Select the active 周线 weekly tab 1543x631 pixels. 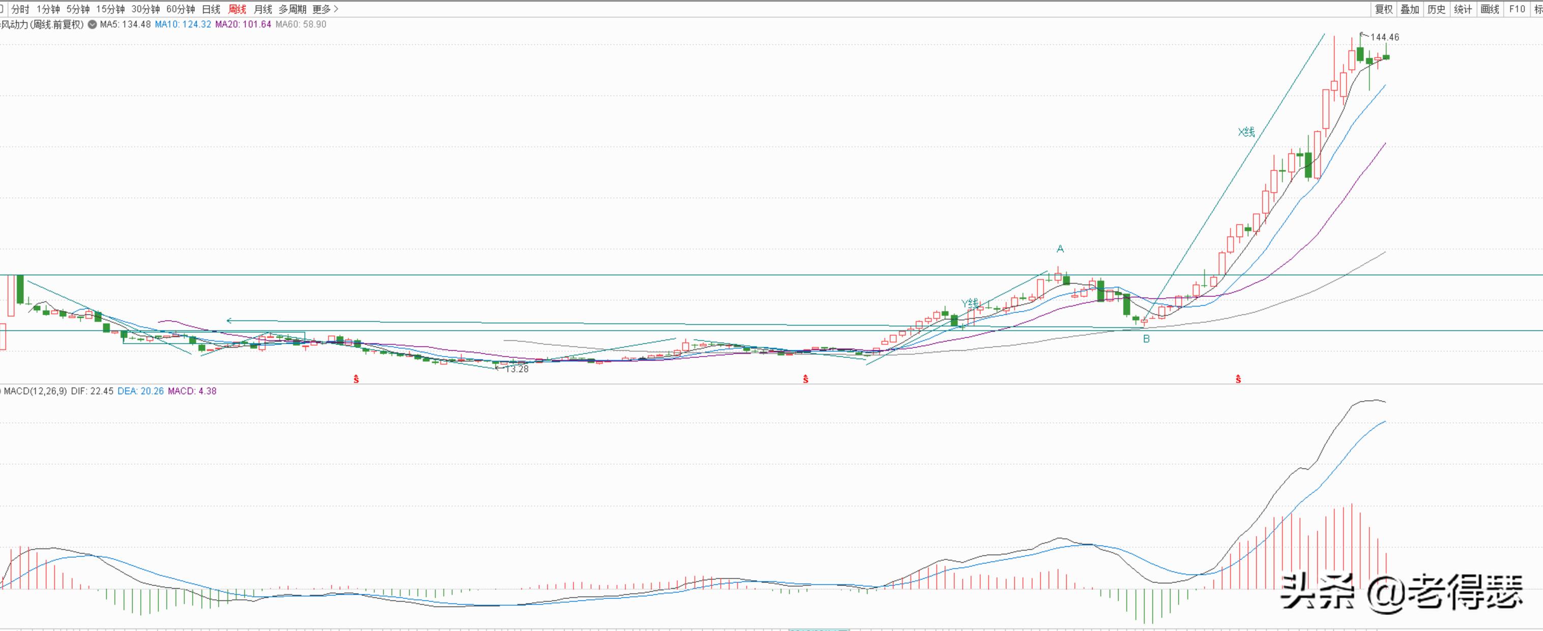pyautogui.click(x=237, y=9)
